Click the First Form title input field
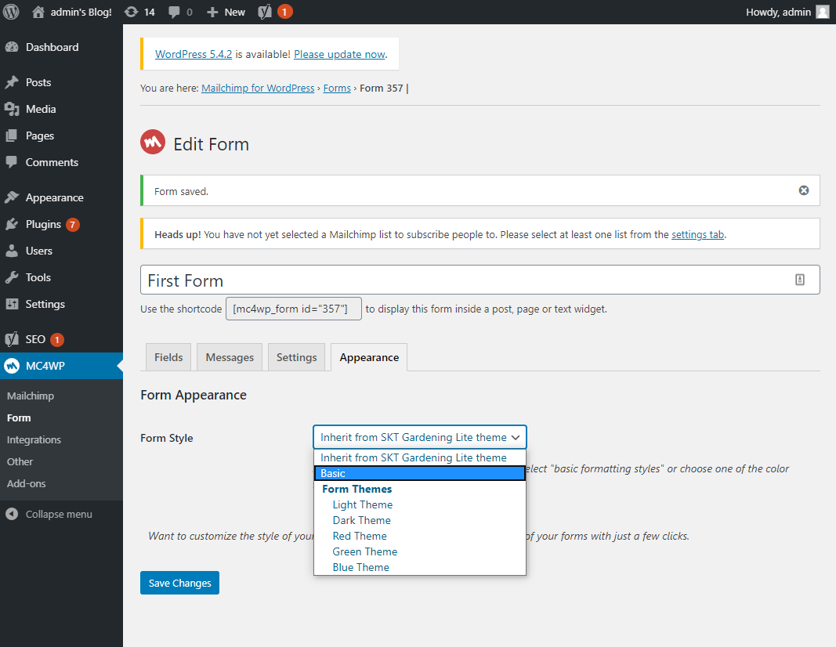The width and height of the screenshot is (836, 647). click(480, 280)
